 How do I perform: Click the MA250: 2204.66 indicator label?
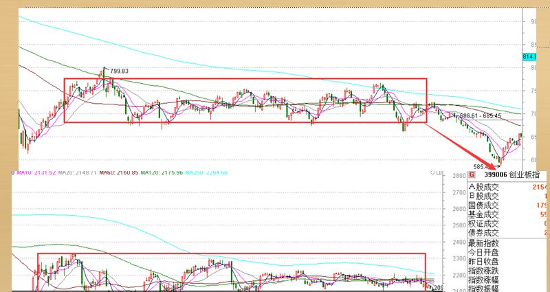(x=207, y=172)
